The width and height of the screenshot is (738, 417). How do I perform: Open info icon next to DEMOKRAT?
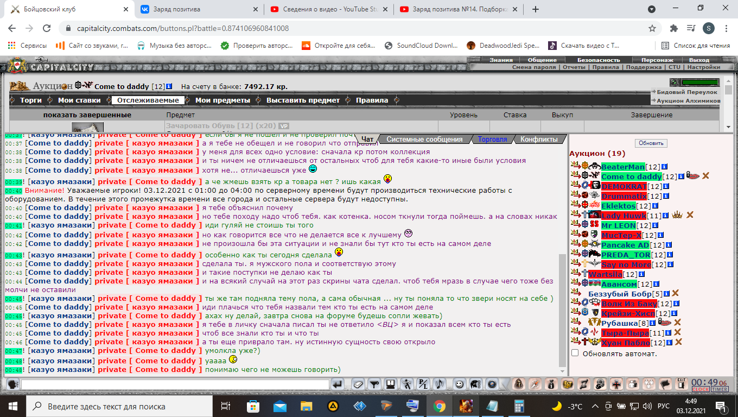pyautogui.click(x=666, y=186)
